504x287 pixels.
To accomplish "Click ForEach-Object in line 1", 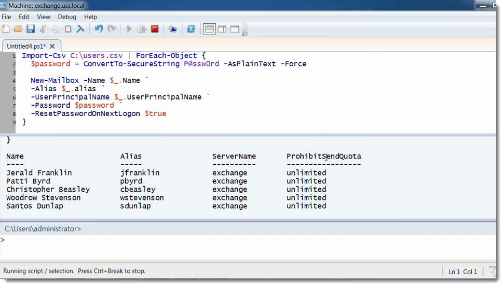I will pyautogui.click(x=166, y=55).
